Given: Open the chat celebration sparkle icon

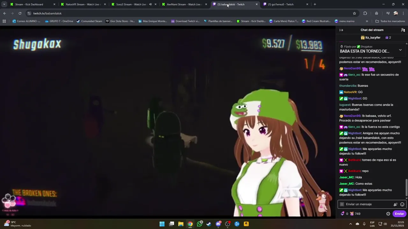Looking at the screenshot, I should [x=396, y=205].
